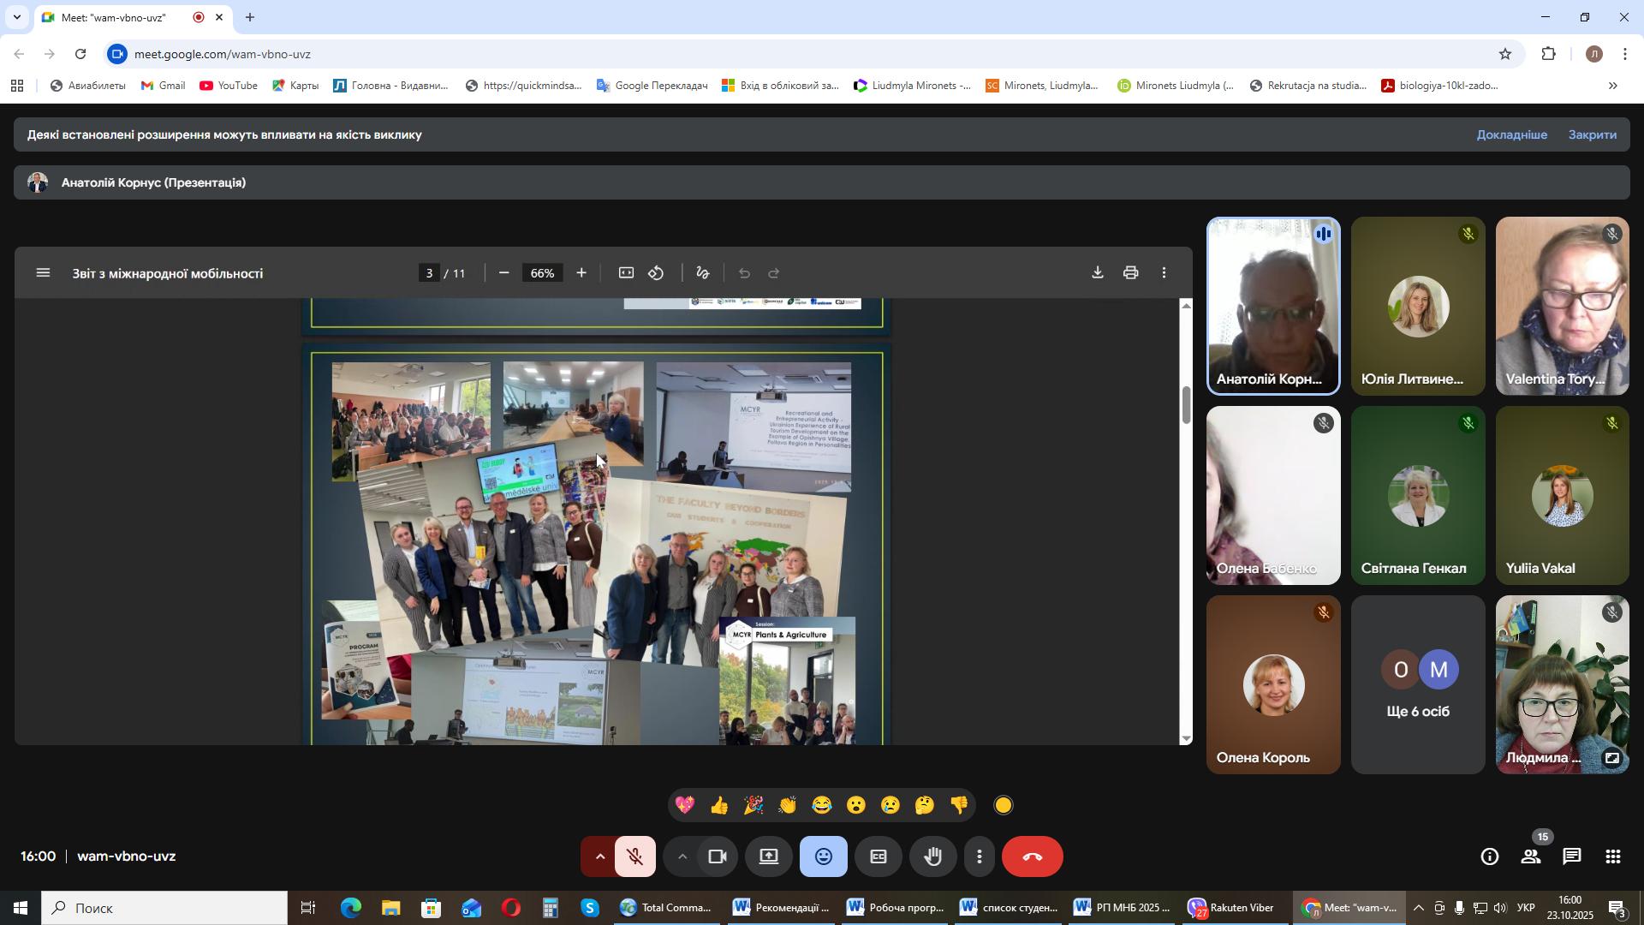
Task: Turn off the camera
Action: 718,857
